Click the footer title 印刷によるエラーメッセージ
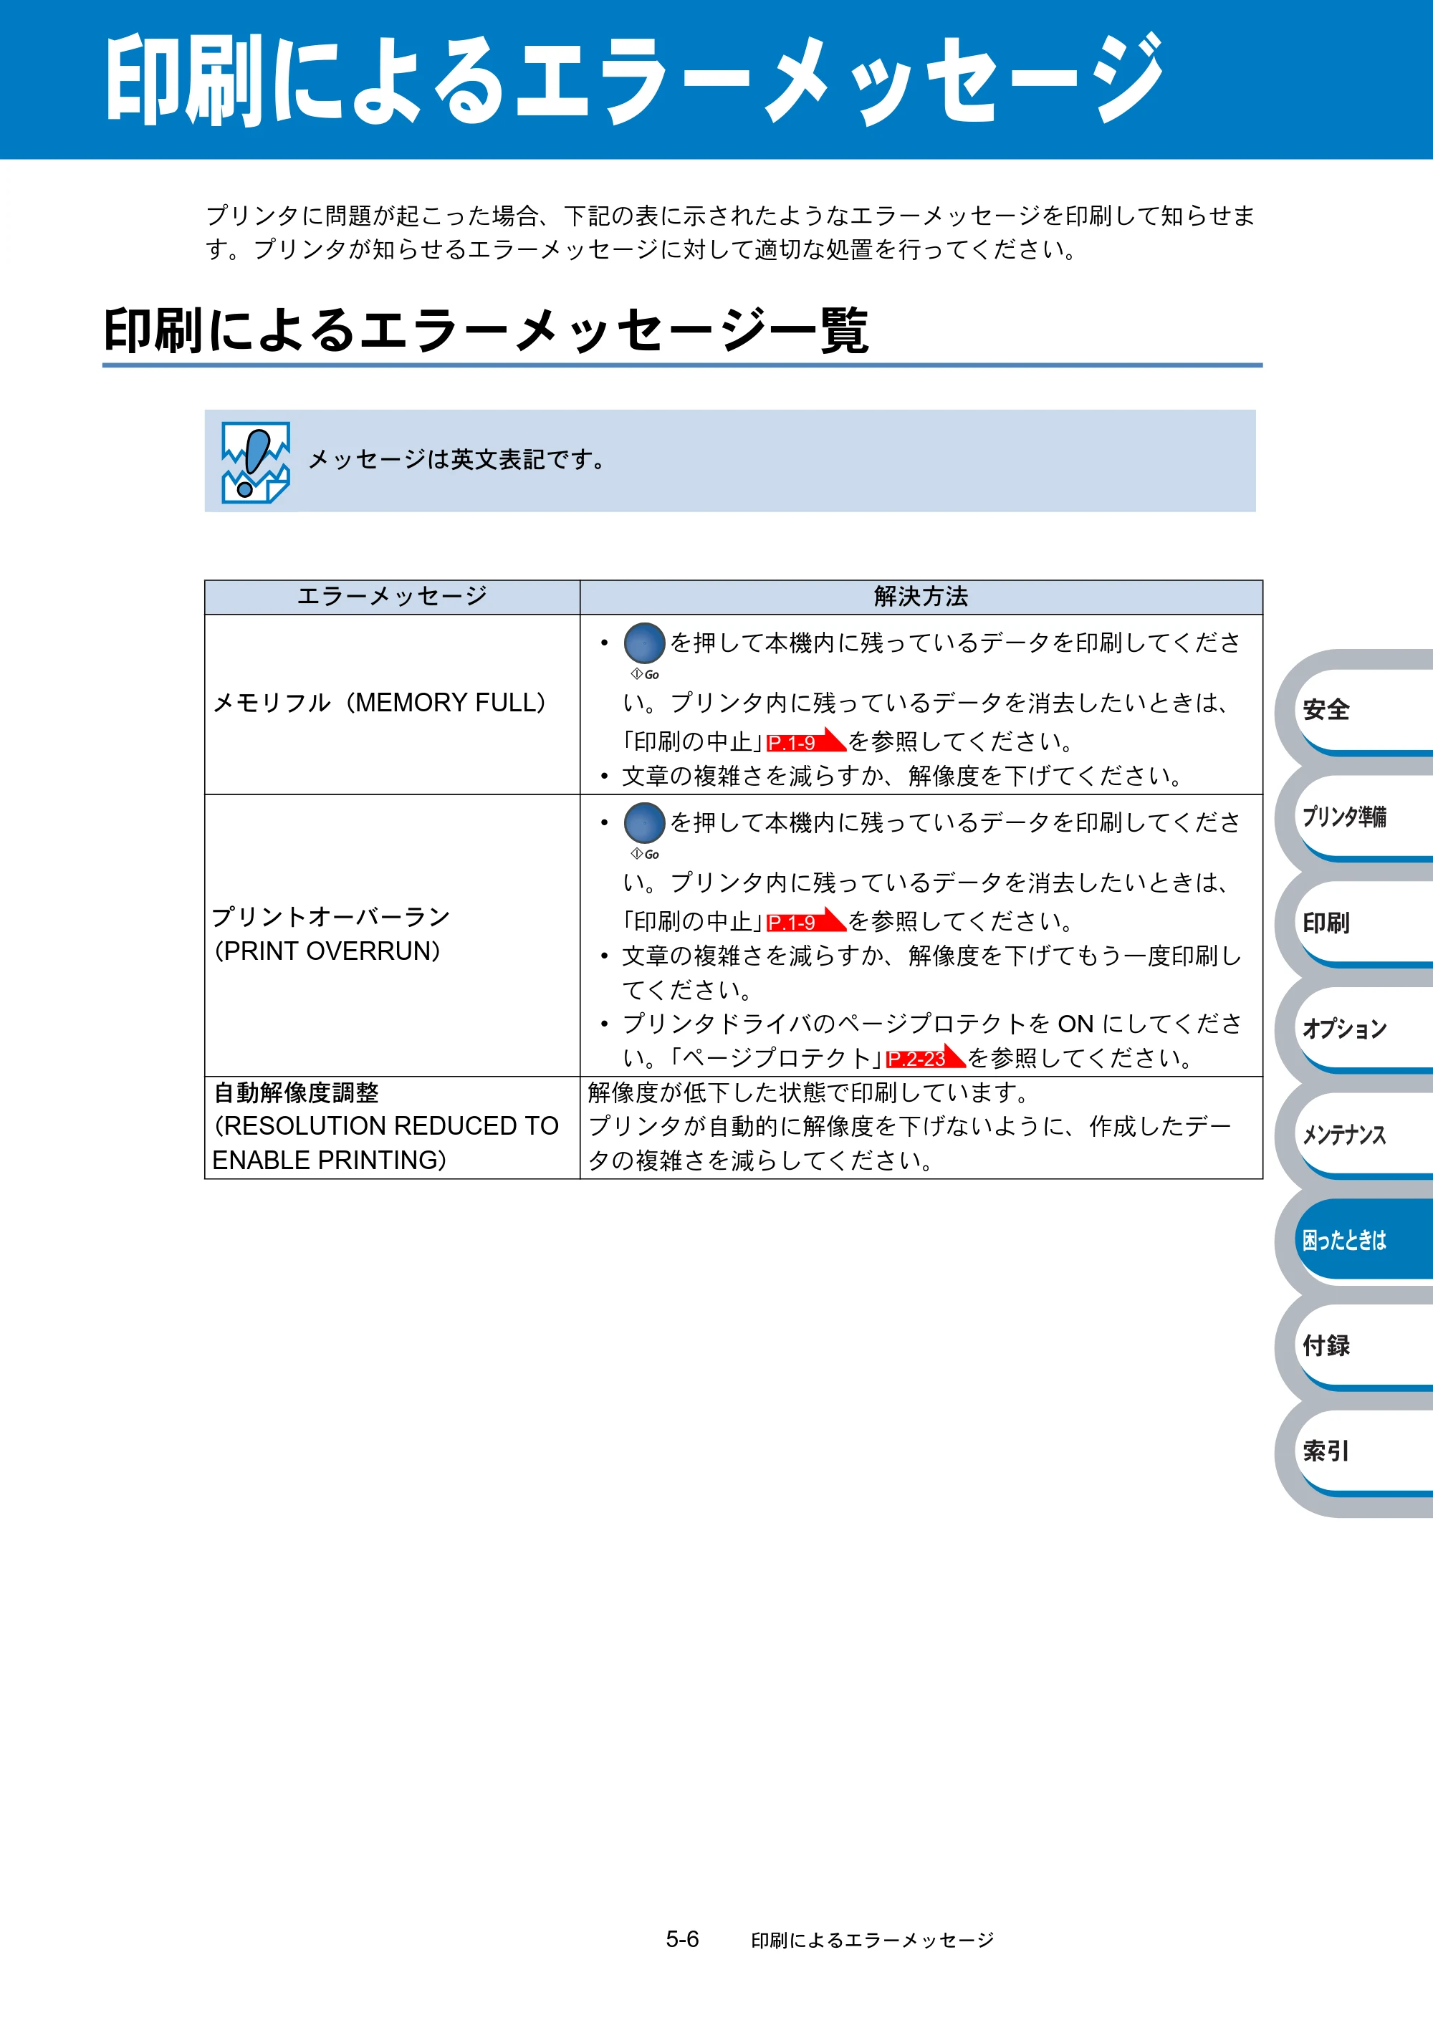The height and width of the screenshot is (2028, 1433). tap(873, 1940)
